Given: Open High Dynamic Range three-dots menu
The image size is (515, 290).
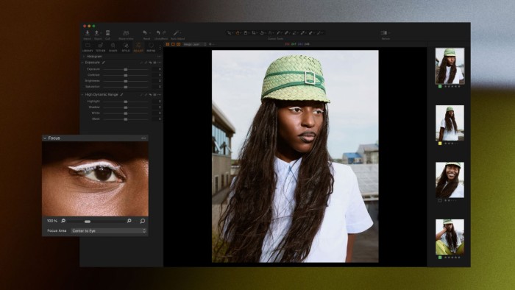Looking at the screenshot, I should pos(160,95).
